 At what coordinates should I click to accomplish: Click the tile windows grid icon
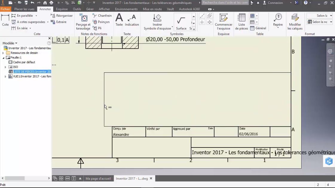click(x=61, y=178)
